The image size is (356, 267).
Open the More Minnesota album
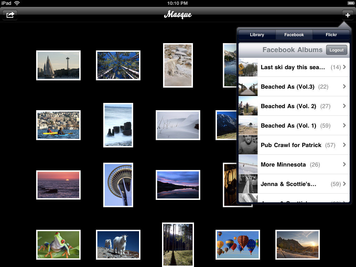(x=294, y=164)
